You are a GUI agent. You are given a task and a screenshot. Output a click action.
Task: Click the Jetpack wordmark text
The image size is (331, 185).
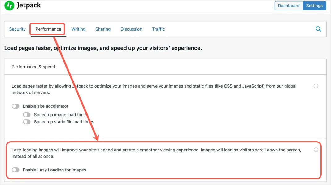click(29, 6)
